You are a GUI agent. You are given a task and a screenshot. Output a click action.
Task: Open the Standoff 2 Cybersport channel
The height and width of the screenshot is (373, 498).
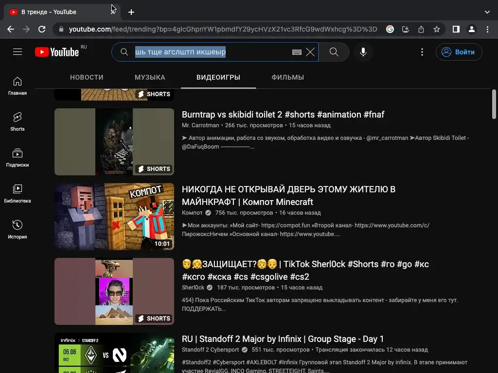click(210, 350)
